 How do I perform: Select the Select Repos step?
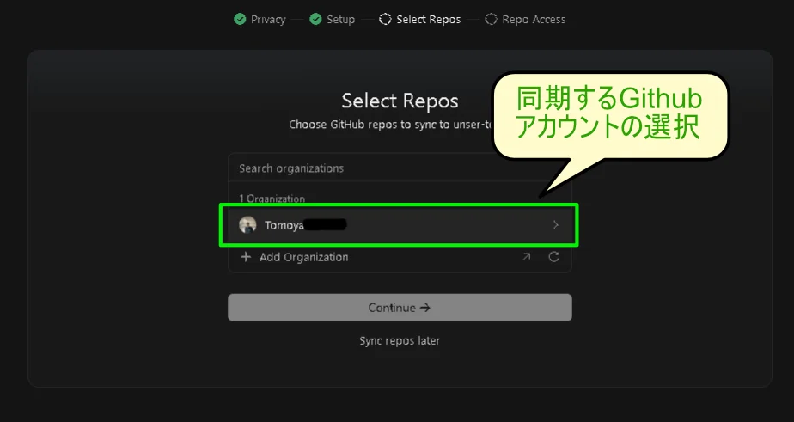click(x=420, y=20)
